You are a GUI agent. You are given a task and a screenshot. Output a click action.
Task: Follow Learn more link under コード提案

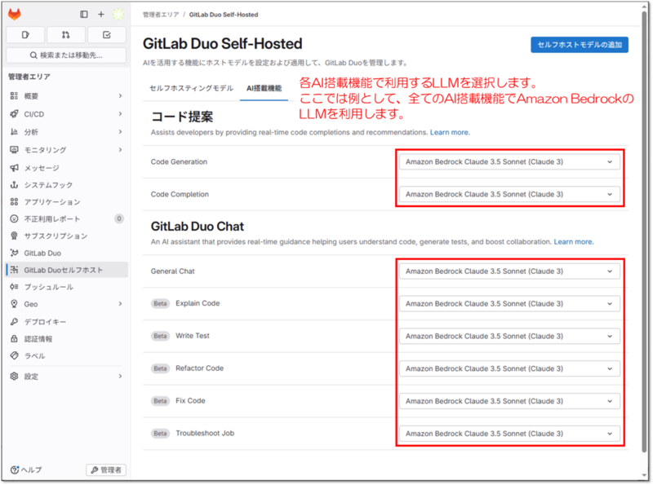[x=450, y=132]
